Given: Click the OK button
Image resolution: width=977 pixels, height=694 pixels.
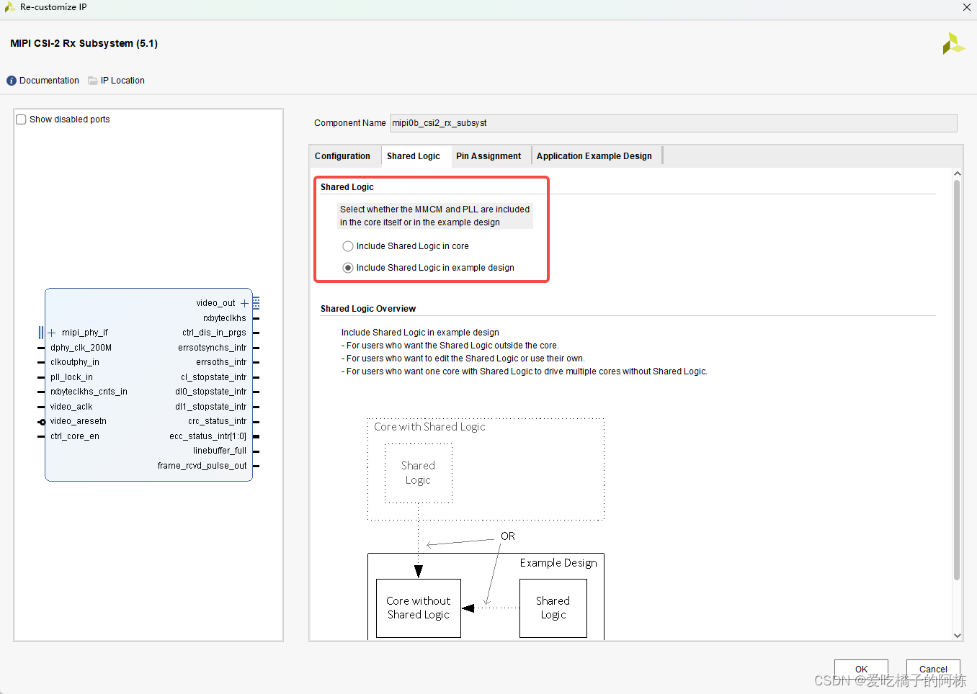Looking at the screenshot, I should click(x=861, y=669).
